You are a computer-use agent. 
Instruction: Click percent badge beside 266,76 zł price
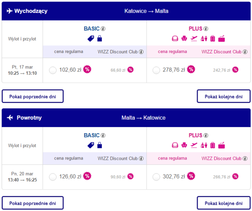pyautogui.click(x=235, y=177)
